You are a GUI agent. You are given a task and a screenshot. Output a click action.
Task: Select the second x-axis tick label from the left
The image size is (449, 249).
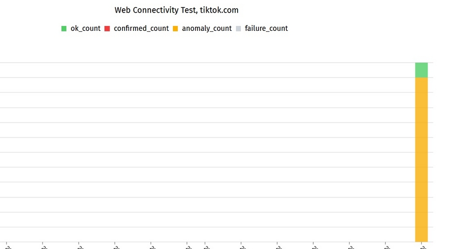pyautogui.click(x=44, y=247)
